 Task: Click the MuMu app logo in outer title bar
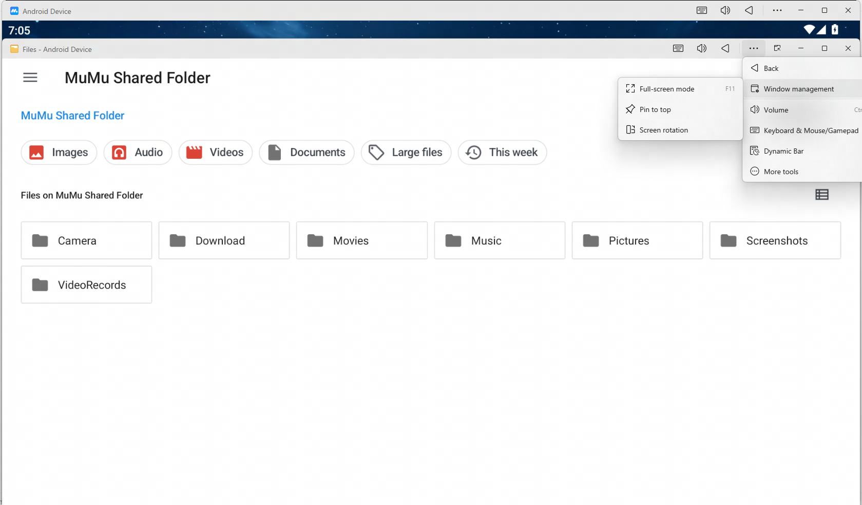pyautogui.click(x=14, y=11)
